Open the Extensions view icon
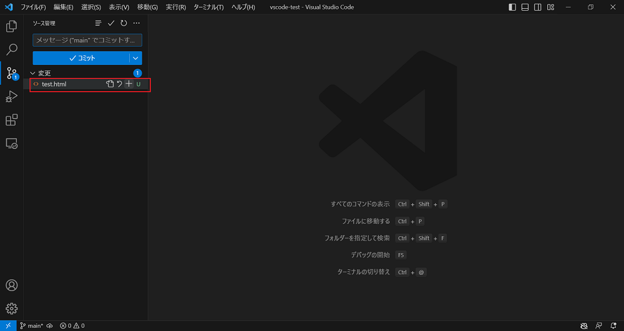624x331 pixels. pos(11,120)
